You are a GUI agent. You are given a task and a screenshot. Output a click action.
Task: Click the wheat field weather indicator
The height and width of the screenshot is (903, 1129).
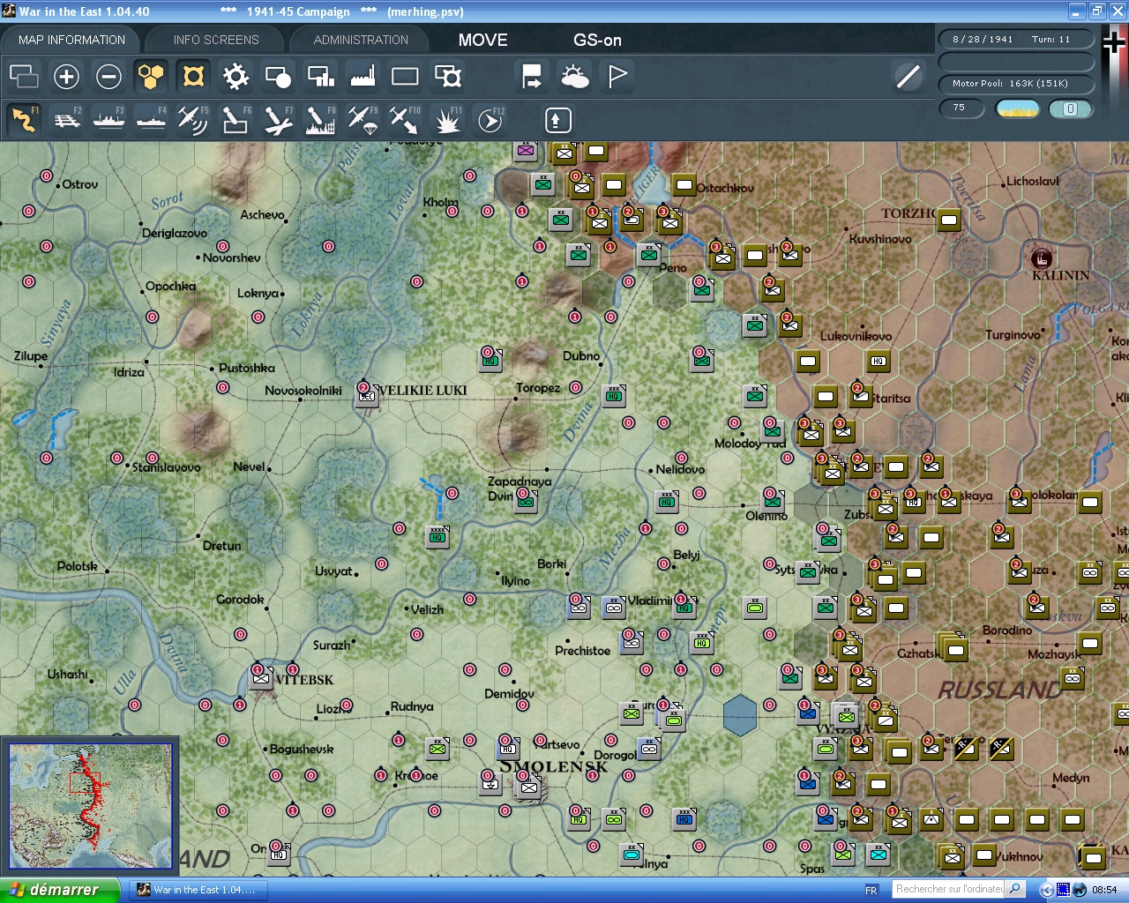[1017, 108]
